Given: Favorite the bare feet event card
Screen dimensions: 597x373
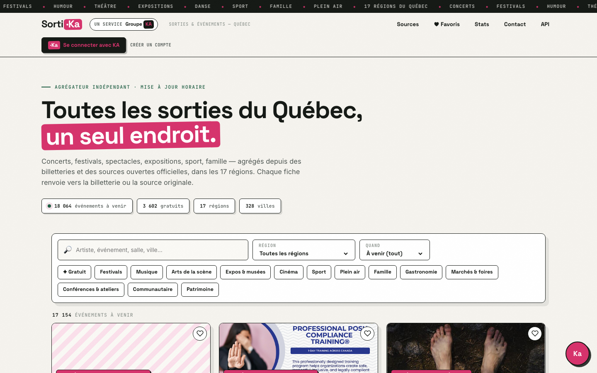Looking at the screenshot, I should [x=535, y=334].
